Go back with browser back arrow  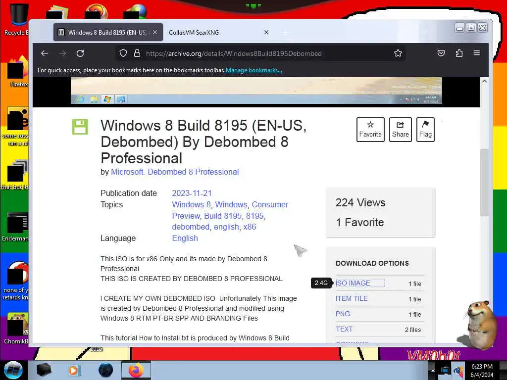pyautogui.click(x=45, y=53)
